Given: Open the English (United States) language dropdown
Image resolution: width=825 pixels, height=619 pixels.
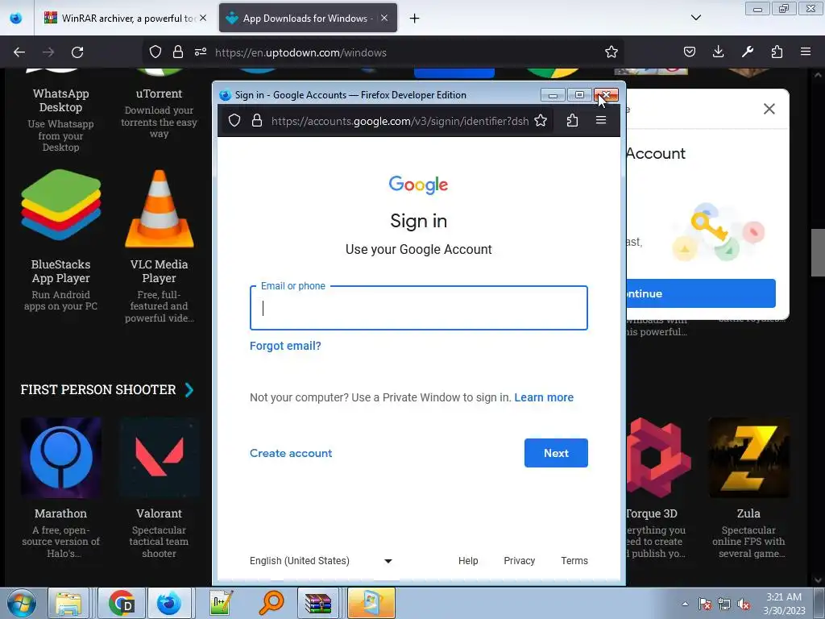Looking at the screenshot, I should pos(321,561).
